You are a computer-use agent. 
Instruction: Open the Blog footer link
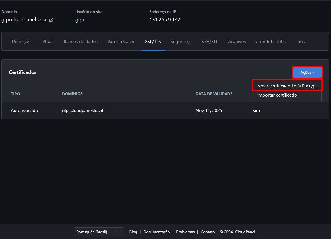tap(133, 232)
